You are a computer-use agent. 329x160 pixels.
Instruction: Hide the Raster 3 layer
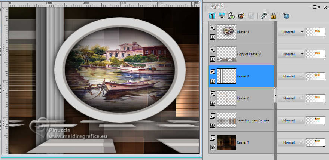213,37
